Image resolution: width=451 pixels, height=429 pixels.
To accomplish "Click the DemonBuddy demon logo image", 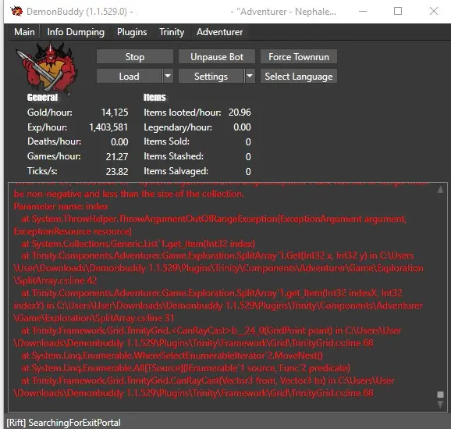I will (47, 67).
